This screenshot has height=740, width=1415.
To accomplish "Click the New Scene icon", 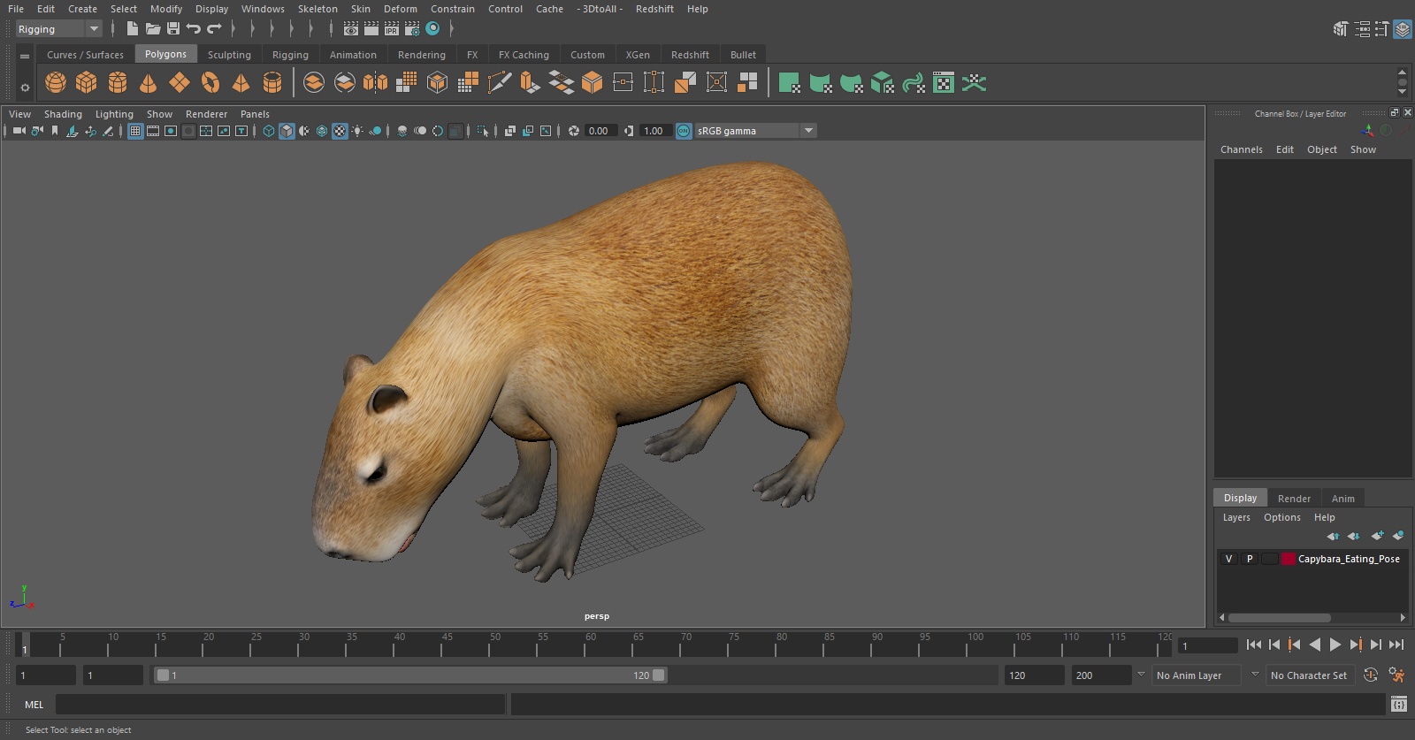I will [132, 29].
